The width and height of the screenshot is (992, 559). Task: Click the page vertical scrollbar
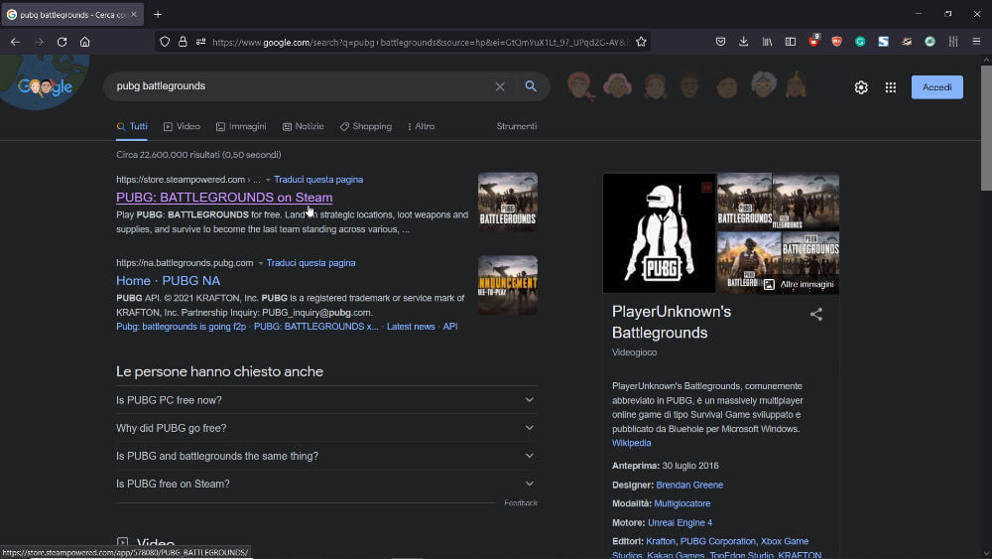tap(985, 129)
